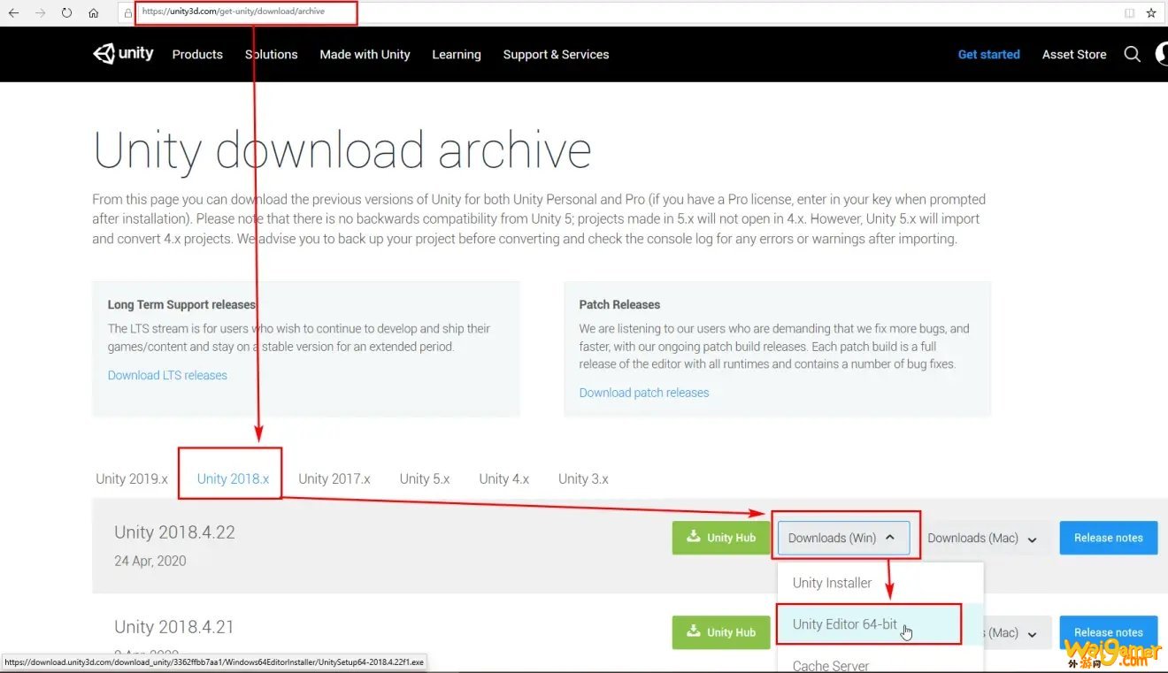
Task: Switch to Unity 2018.x tab
Action: point(233,478)
